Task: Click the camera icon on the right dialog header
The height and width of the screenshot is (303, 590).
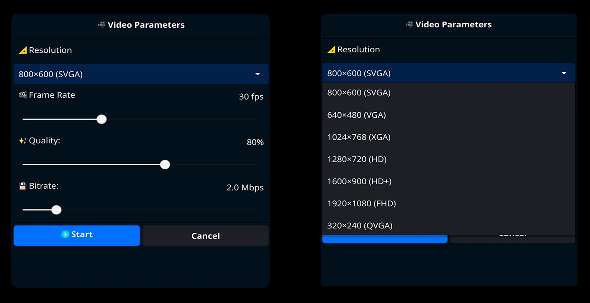Action: click(x=409, y=24)
